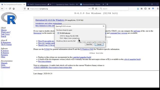This screenshot has height=90, width=160.
Task: Open the md5sum link
Action: [137, 31]
